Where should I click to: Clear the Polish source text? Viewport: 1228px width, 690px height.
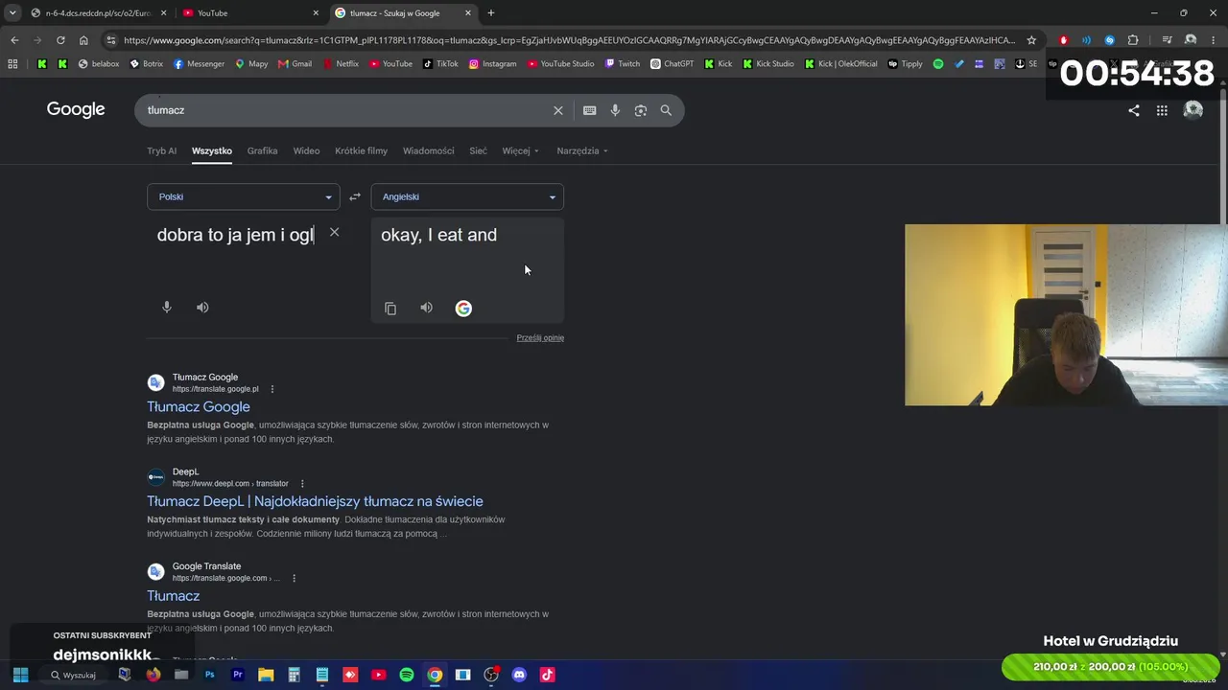[x=334, y=232]
